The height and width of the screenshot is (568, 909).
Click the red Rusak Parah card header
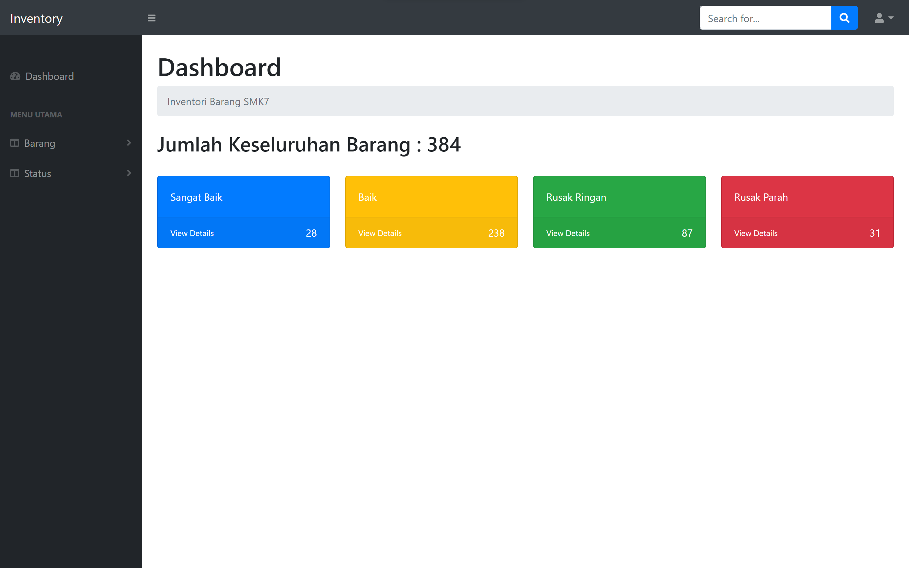[807, 197]
